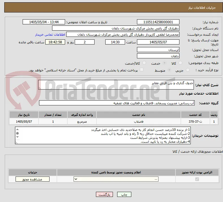Click the need number field 1105114258000001
The height and width of the screenshot is (202, 223).
(x=158, y=22)
